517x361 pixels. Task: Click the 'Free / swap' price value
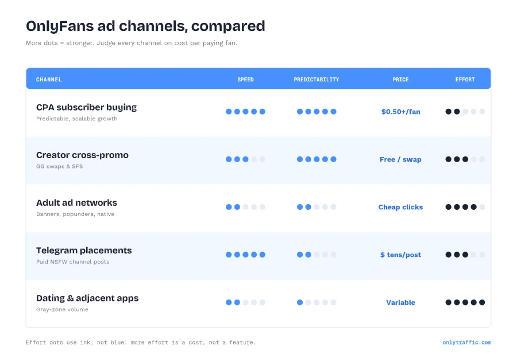pyautogui.click(x=400, y=159)
